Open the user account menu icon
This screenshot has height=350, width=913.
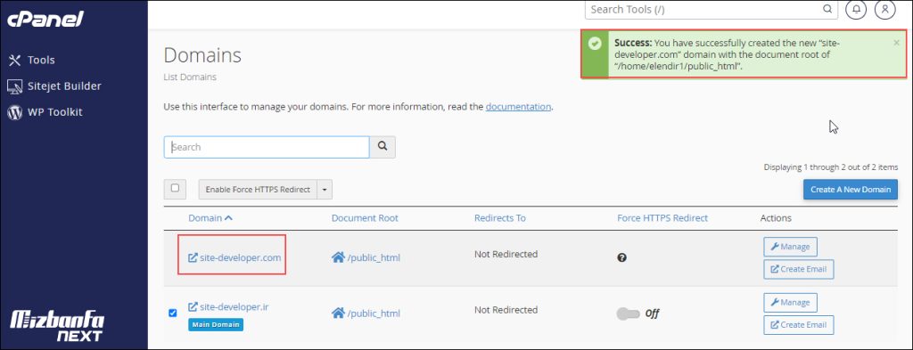pyautogui.click(x=885, y=9)
